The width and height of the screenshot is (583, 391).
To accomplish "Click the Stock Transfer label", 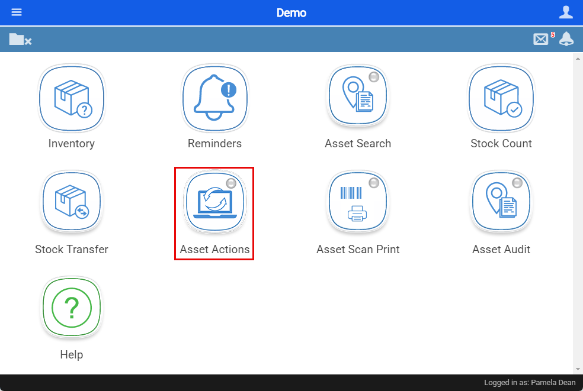I will 71,249.
